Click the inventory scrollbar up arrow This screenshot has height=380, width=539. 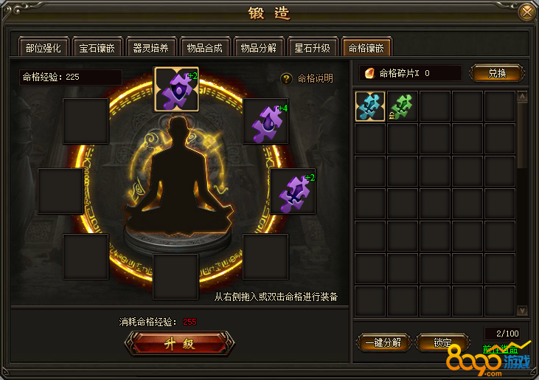(x=522, y=96)
